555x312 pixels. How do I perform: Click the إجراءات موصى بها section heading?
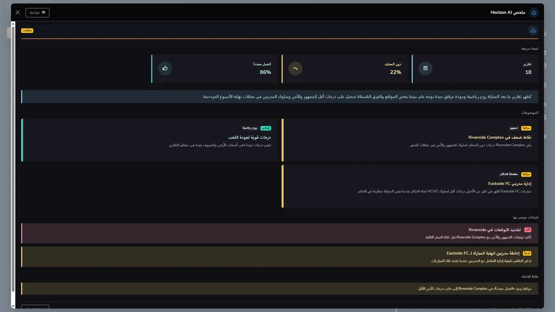click(x=525, y=217)
